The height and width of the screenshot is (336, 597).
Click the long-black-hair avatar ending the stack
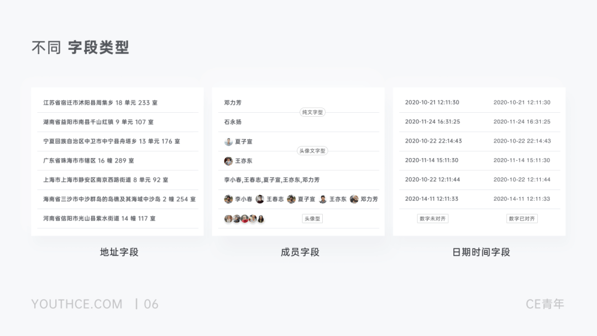[261, 219]
